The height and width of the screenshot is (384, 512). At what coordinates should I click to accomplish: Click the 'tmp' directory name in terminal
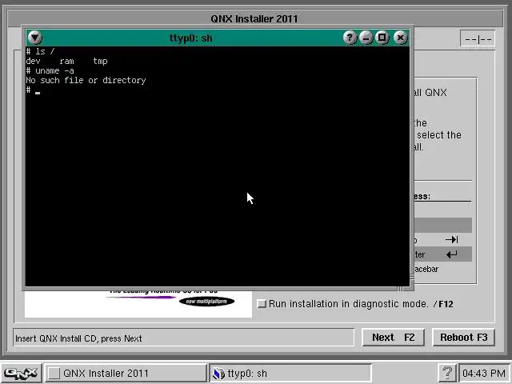100,61
